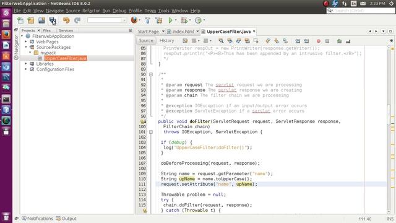
Task: Click Find Selection magnifier icon in editor toolbar
Action: click(x=221, y=41)
